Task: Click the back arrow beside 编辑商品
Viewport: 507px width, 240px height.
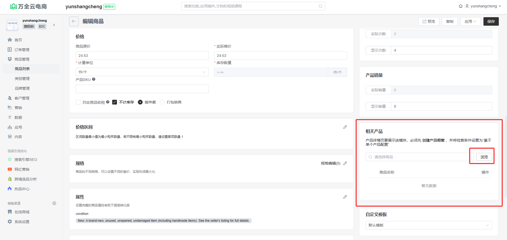Action: [x=74, y=21]
